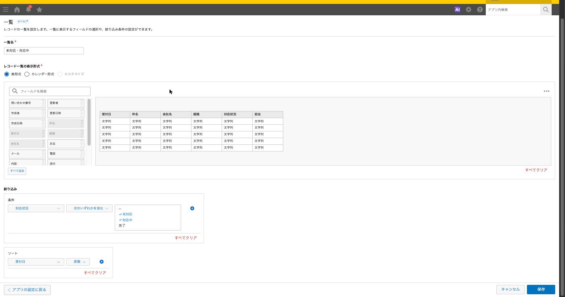565x297 pixels.
Task: Click the アプリ内検索 input
Action: 513,9
